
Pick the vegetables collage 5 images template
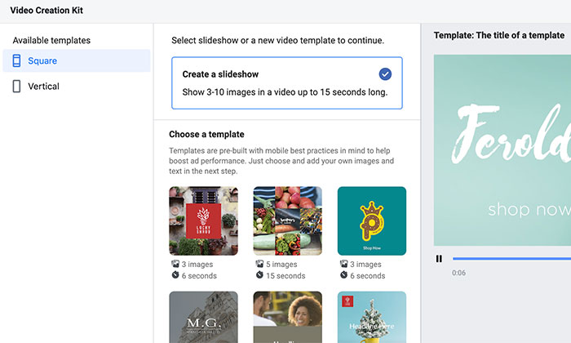[x=288, y=220]
